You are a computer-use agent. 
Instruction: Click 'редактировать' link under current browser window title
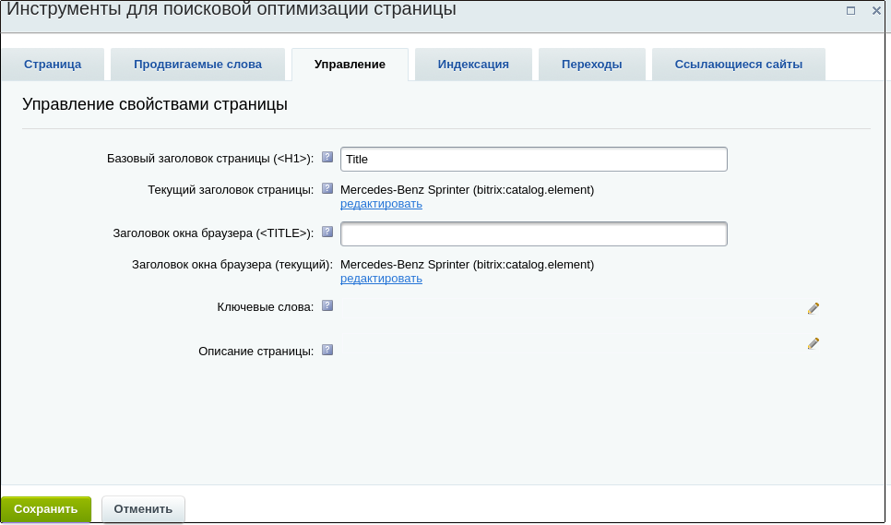point(381,279)
